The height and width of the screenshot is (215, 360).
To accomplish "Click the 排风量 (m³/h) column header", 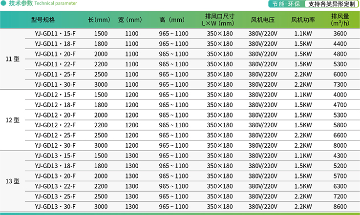I will coord(339,20).
